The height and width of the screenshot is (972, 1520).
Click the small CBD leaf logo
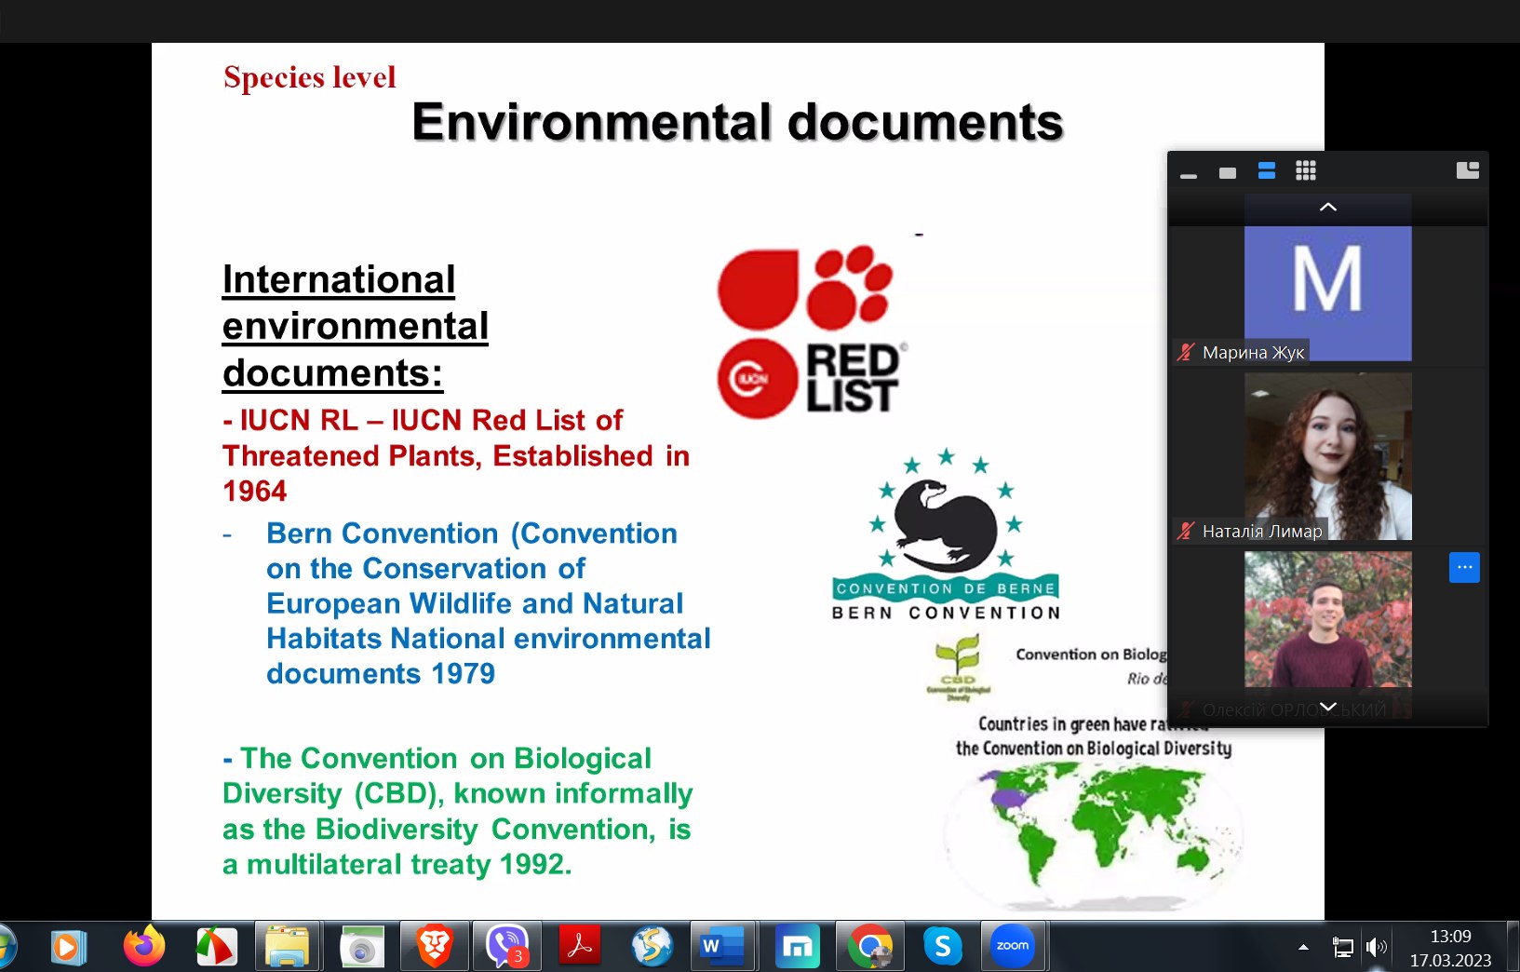click(x=959, y=667)
